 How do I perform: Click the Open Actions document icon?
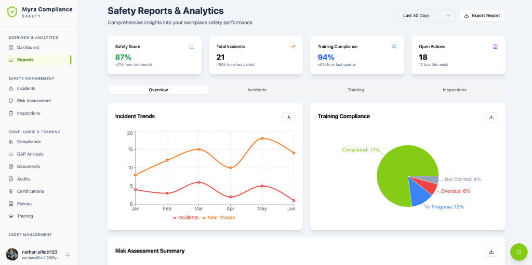pos(495,47)
